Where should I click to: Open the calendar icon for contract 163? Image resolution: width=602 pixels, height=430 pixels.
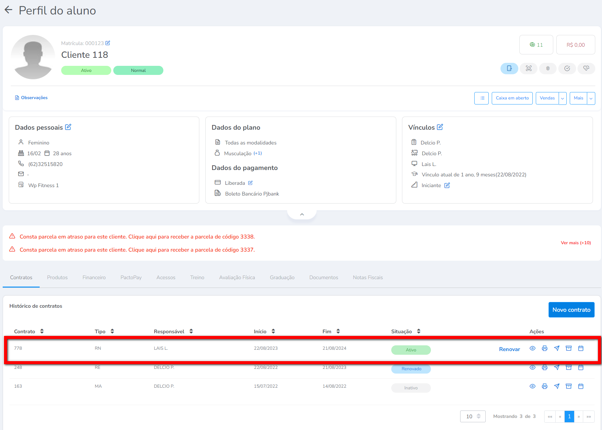[x=580, y=386]
